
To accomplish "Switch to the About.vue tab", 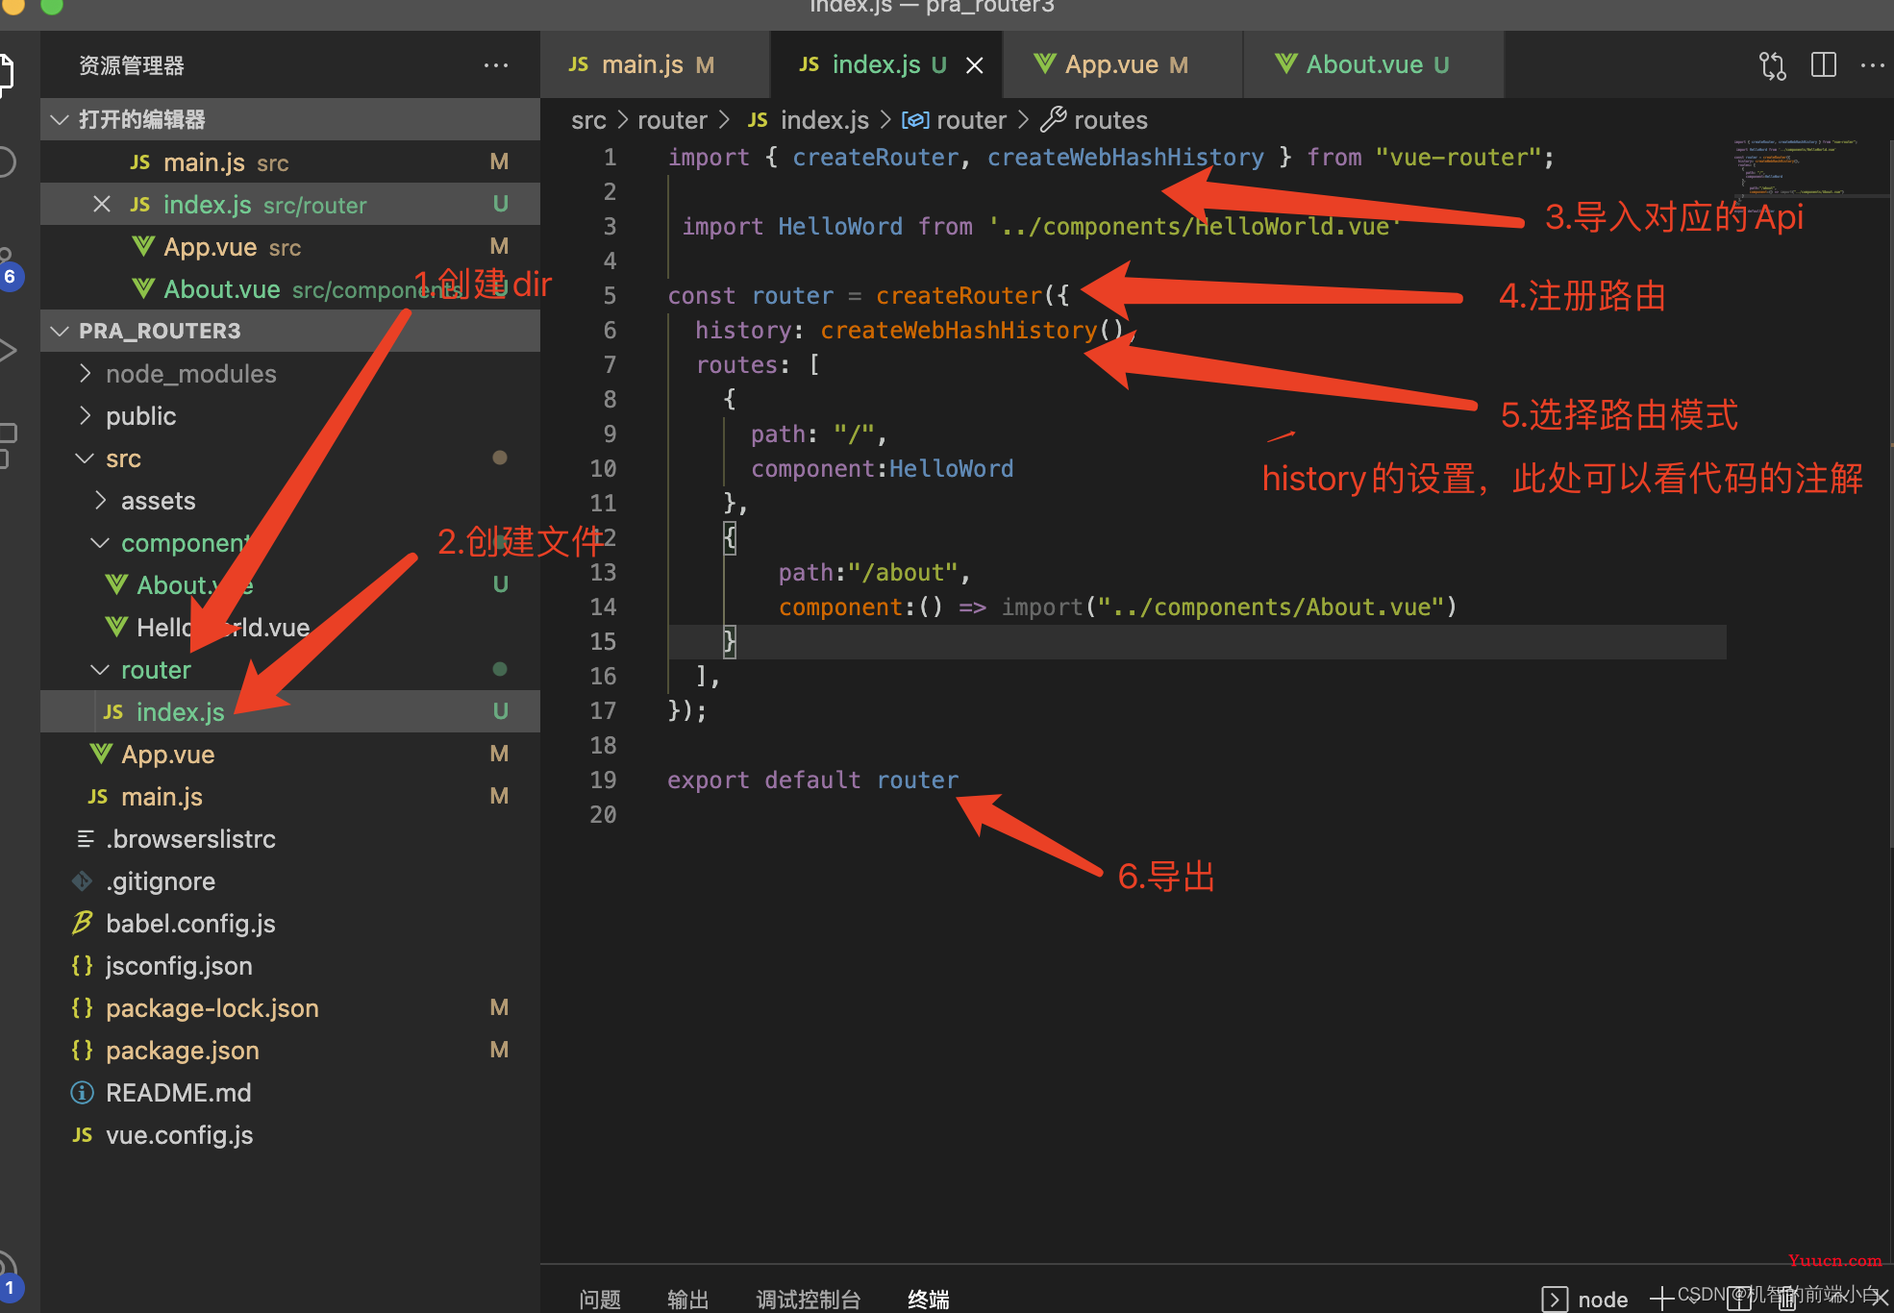I will pyautogui.click(x=1373, y=64).
